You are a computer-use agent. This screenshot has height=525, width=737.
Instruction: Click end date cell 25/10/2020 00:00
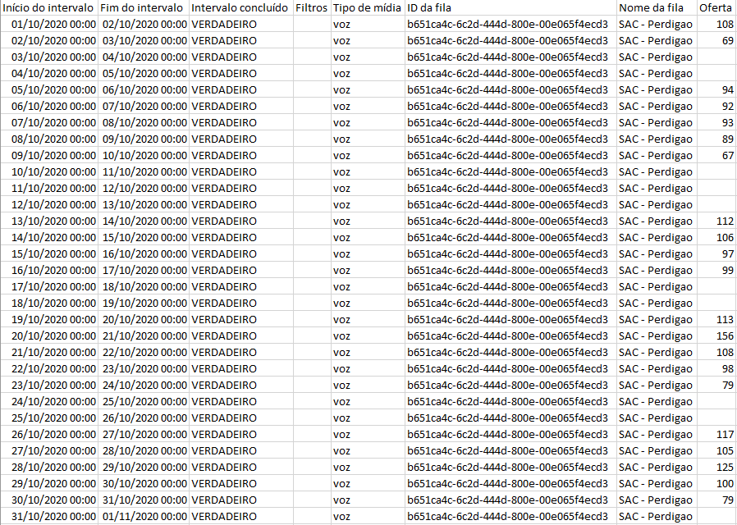coord(144,402)
